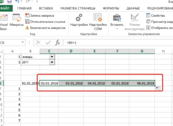Click the formula bar showing =B6+1
Screen dimensions: 173x126
coord(115,43)
